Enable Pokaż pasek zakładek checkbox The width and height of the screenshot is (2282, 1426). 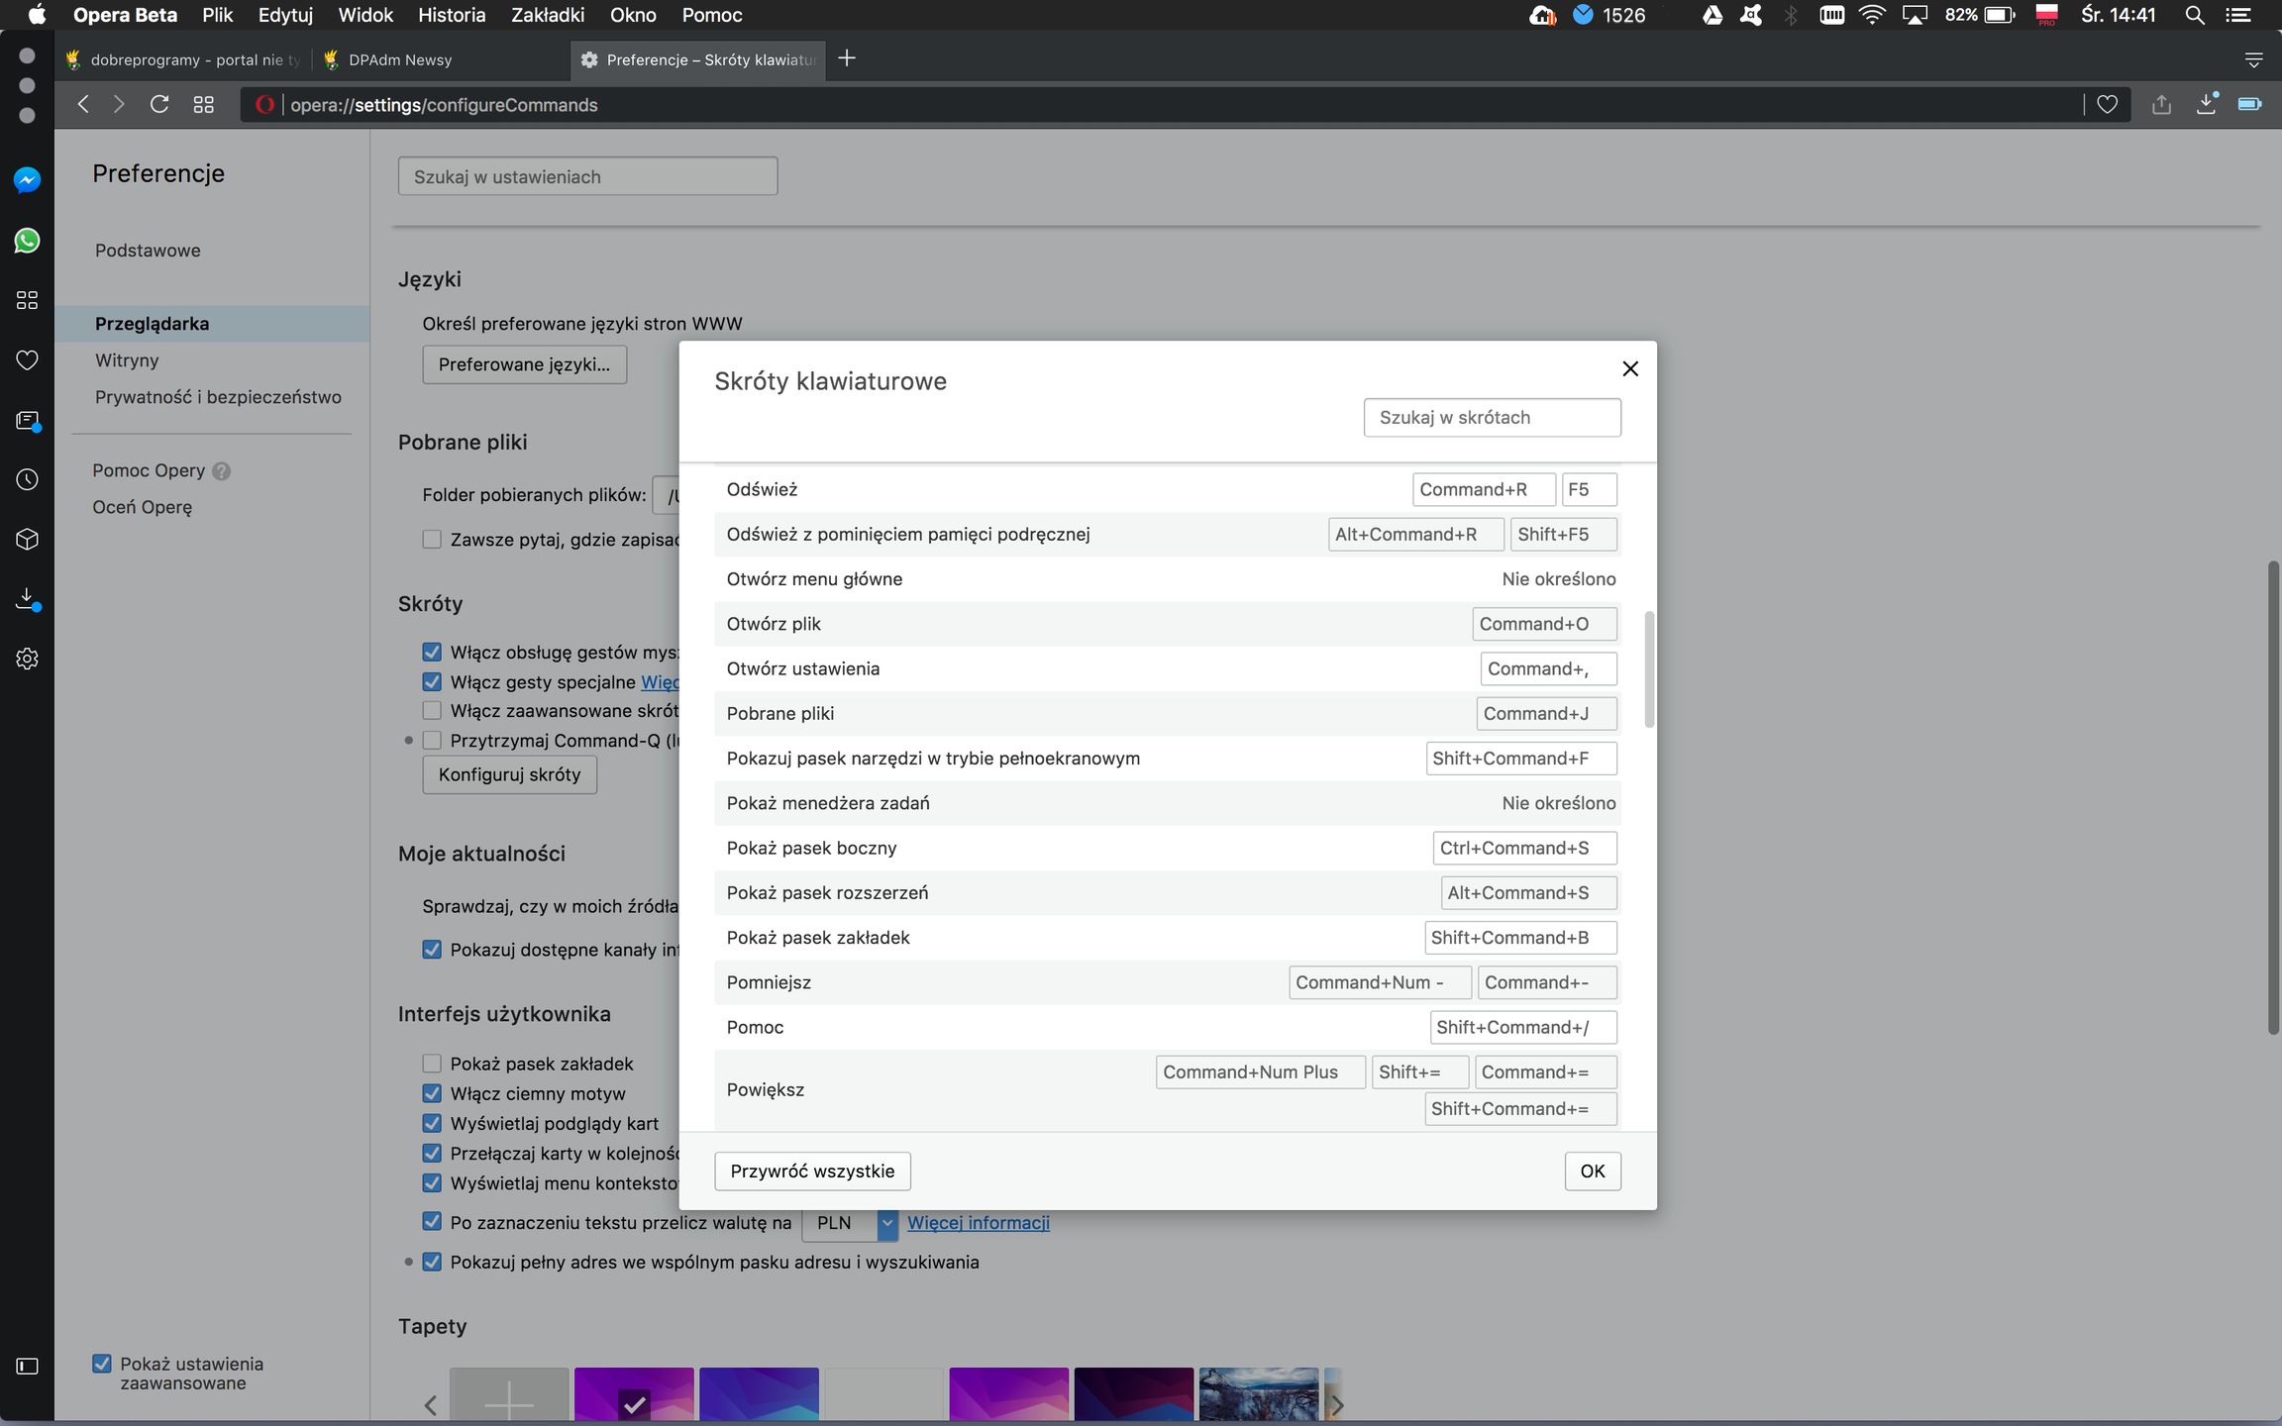432,1064
